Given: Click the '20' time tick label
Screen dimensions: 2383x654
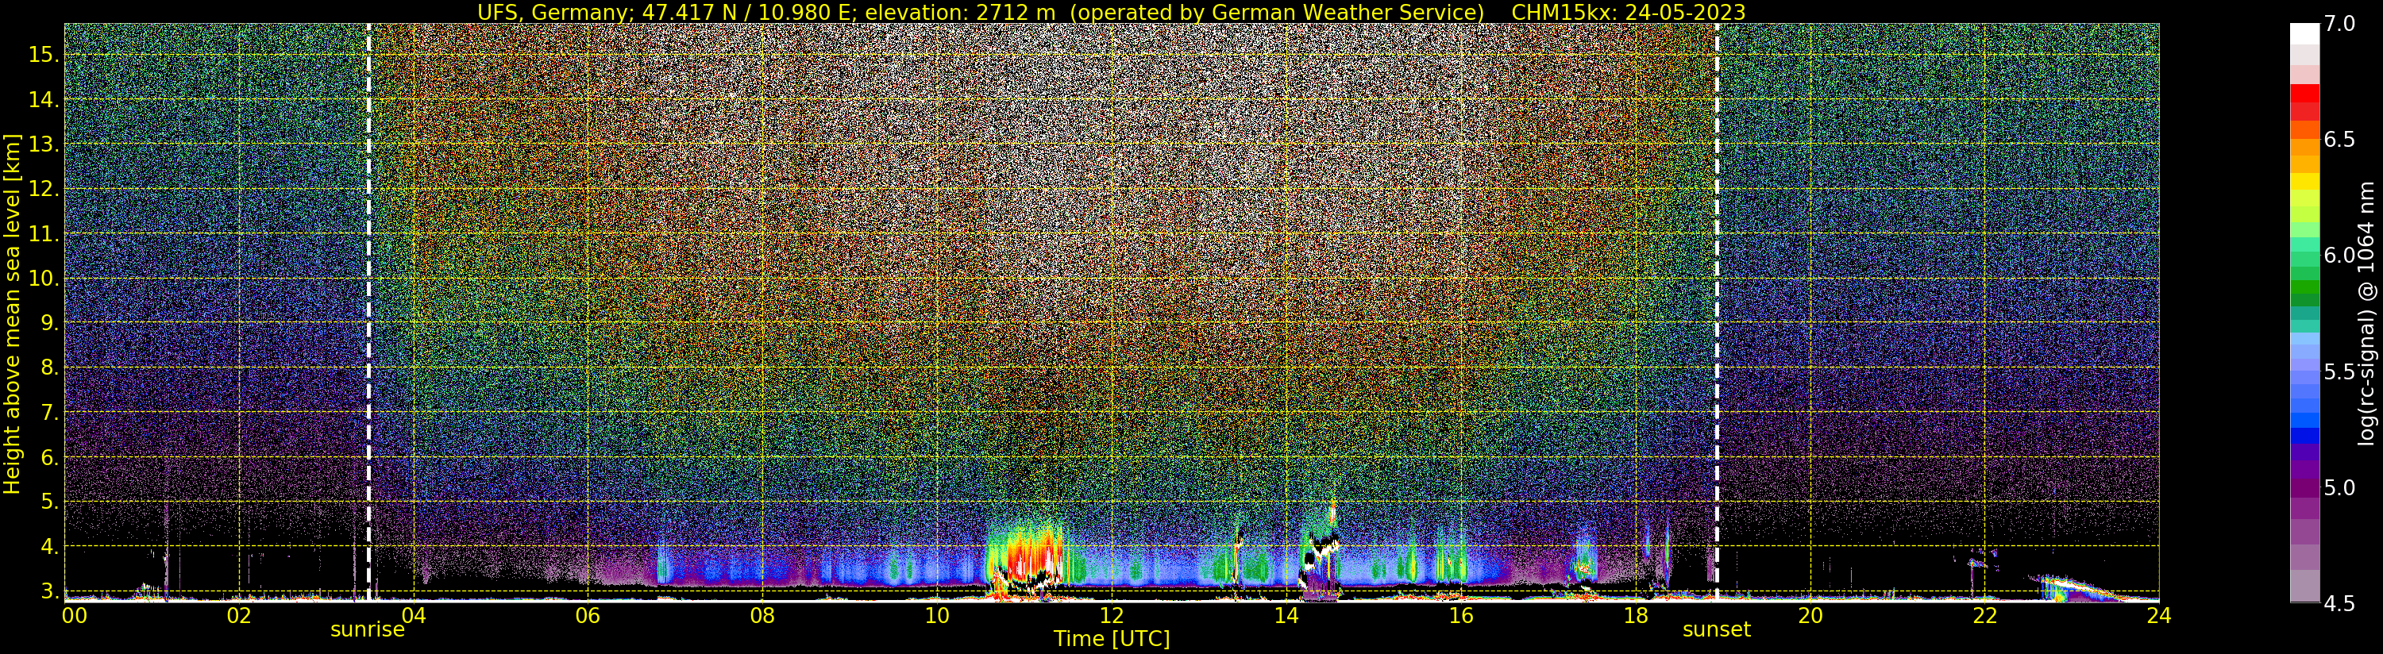Looking at the screenshot, I should click(1810, 615).
